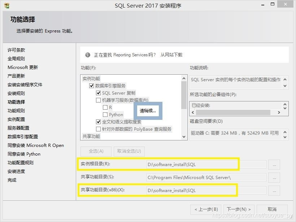Click the 取消 button
The height and width of the screenshot is (222, 296).
coord(272,209)
